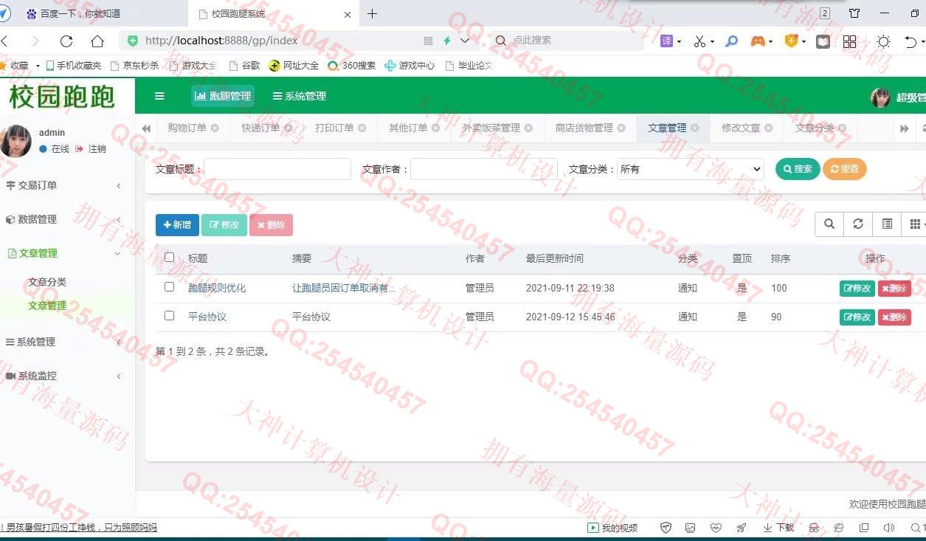Tick the select-all checkbox in table header

click(x=170, y=258)
